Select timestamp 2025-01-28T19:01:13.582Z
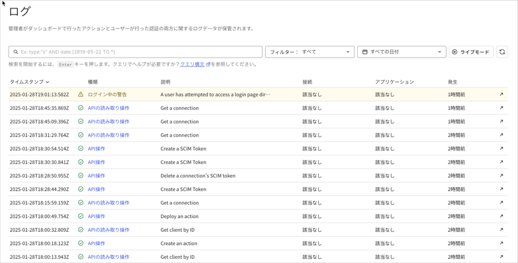The width and height of the screenshot is (518, 263). 39,94
